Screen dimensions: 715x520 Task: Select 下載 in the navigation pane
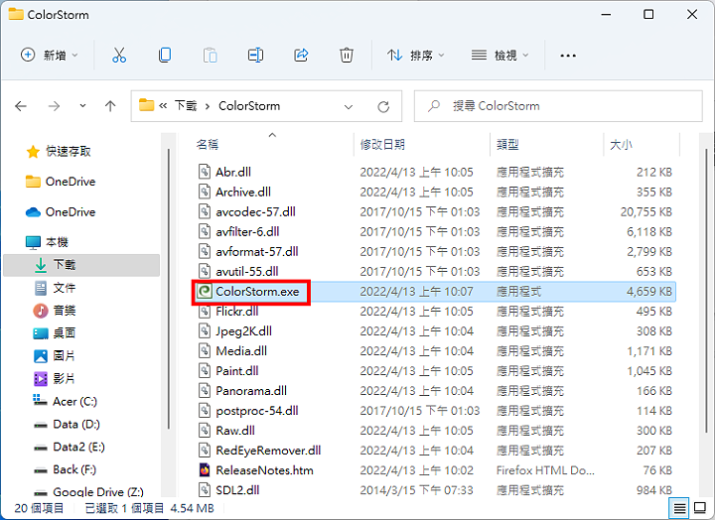pos(81,265)
